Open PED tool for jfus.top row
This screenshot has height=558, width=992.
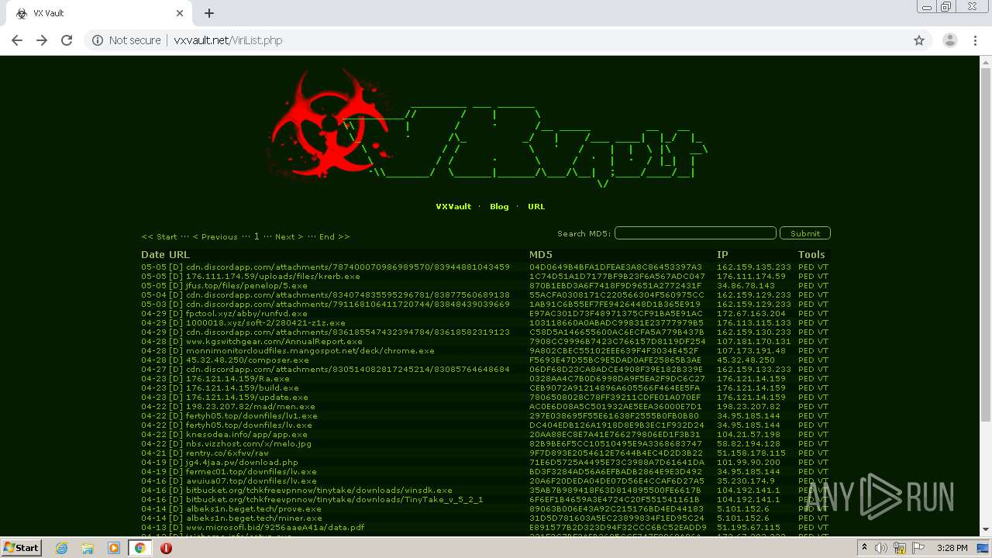point(806,286)
